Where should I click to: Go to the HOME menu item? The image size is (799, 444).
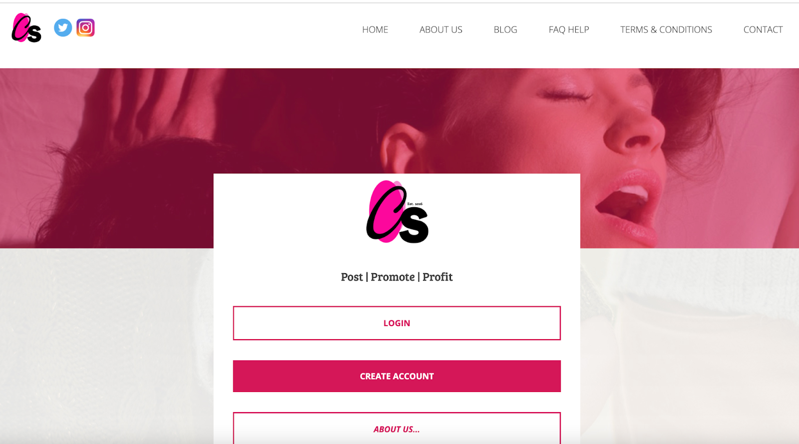(375, 29)
